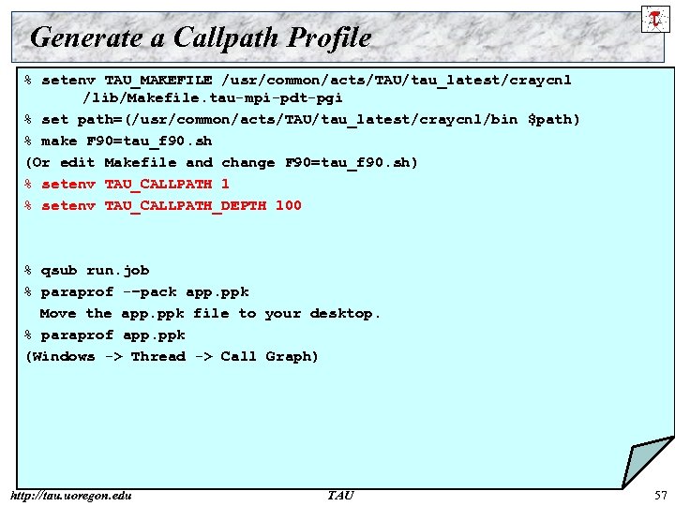Viewport: 675px width, 506px height.
Task: Click the TAU logo icon in corner
Action: tap(654, 19)
